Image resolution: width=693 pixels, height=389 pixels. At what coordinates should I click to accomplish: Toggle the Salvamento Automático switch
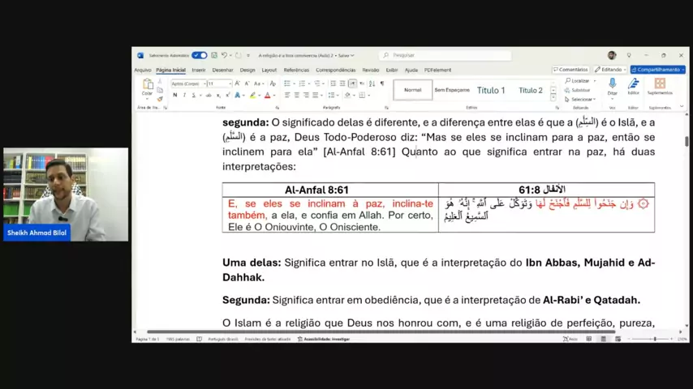[x=200, y=55]
